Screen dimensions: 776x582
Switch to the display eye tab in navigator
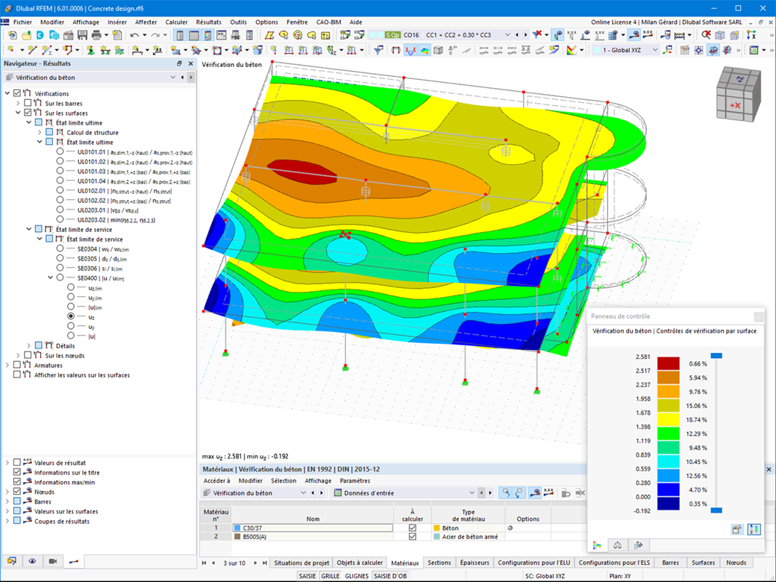pos(32,561)
